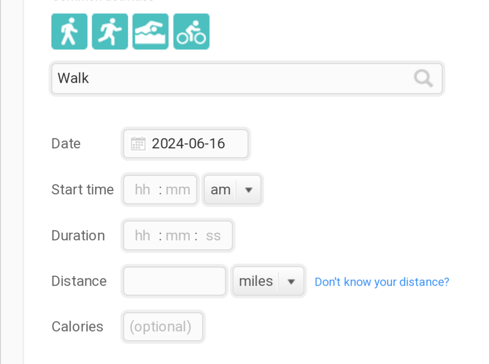Viewport: 489px width, 364px height.
Task: Click the Duration label text
Action: (x=78, y=236)
